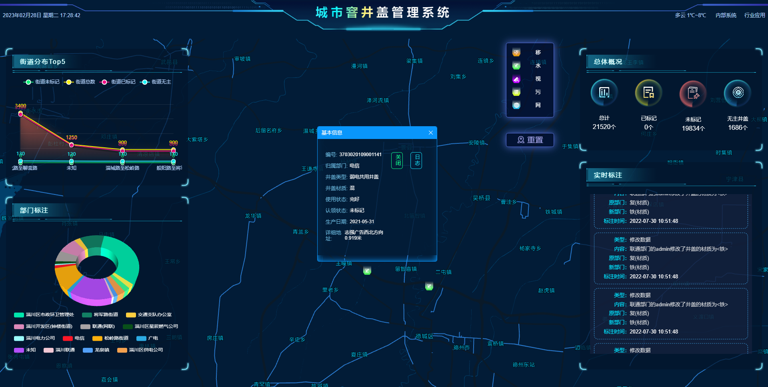Click the 城市窨井盖管理系统 title
768x387 pixels.
coord(382,12)
